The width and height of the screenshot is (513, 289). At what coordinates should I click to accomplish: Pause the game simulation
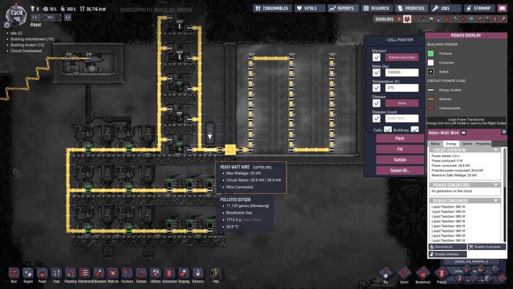pyautogui.click(x=35, y=17)
